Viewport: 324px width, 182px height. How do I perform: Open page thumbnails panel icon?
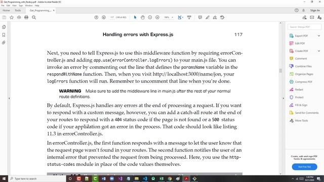pos(4,27)
